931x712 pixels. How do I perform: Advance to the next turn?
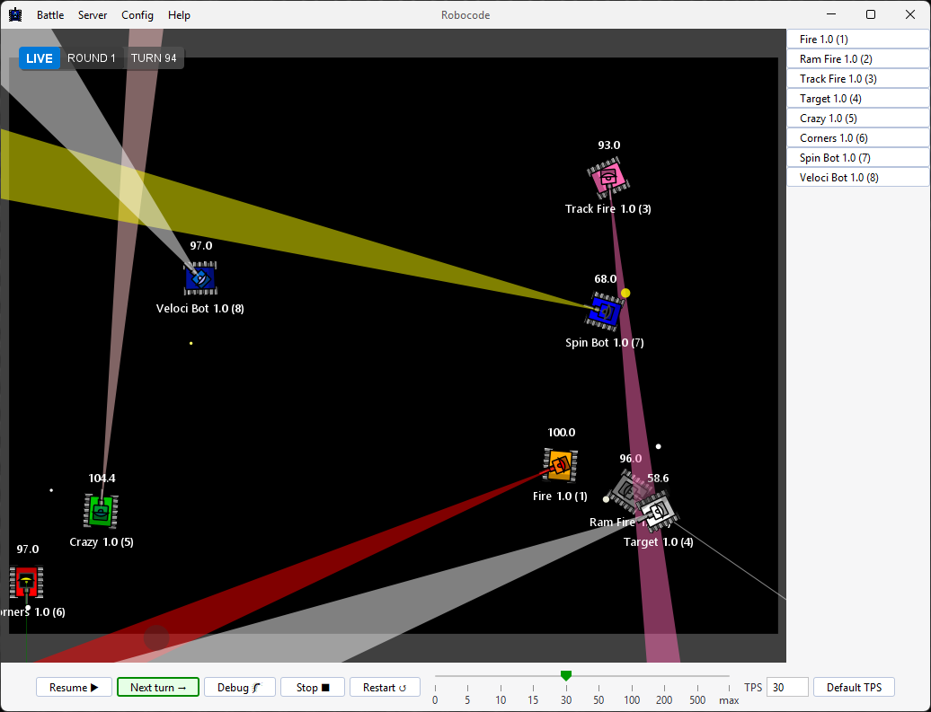[158, 687]
